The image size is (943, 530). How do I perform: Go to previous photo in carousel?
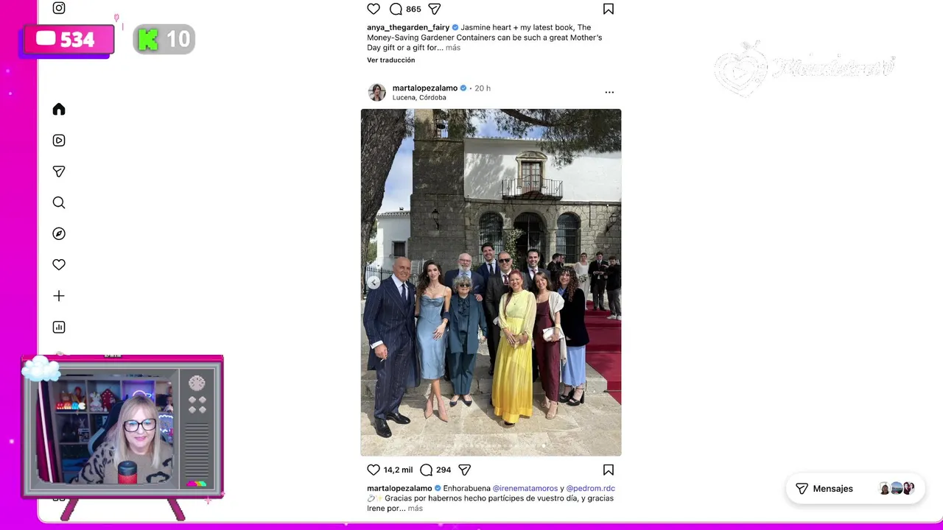[374, 283]
